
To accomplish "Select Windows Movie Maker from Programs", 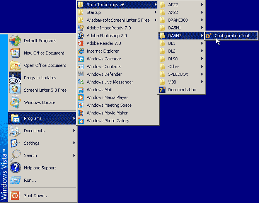I will point(107,113).
